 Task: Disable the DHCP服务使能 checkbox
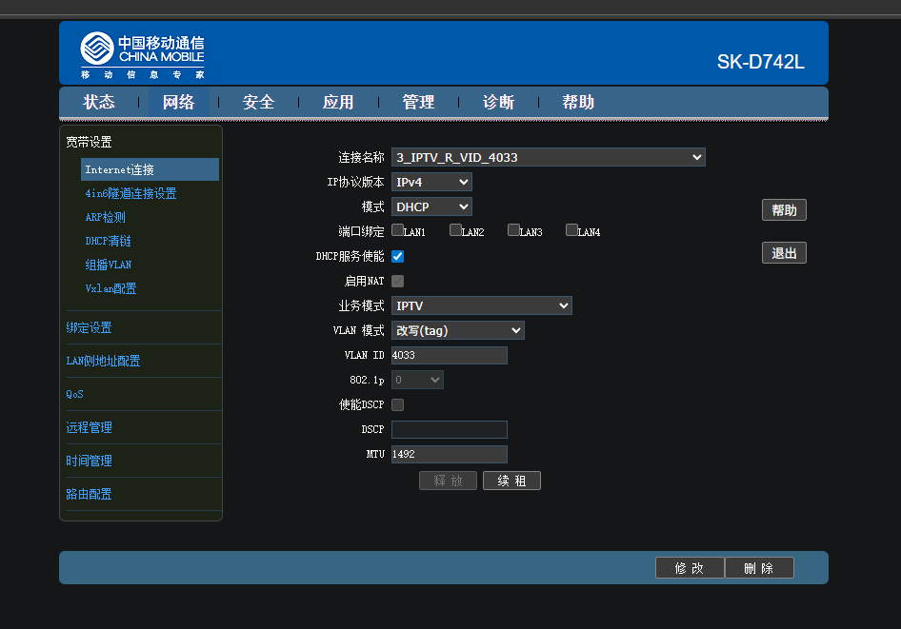tap(397, 257)
